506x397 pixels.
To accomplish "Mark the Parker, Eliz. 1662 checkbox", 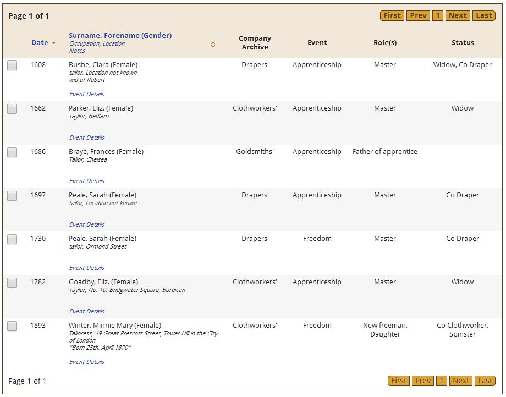I will tap(12, 109).
